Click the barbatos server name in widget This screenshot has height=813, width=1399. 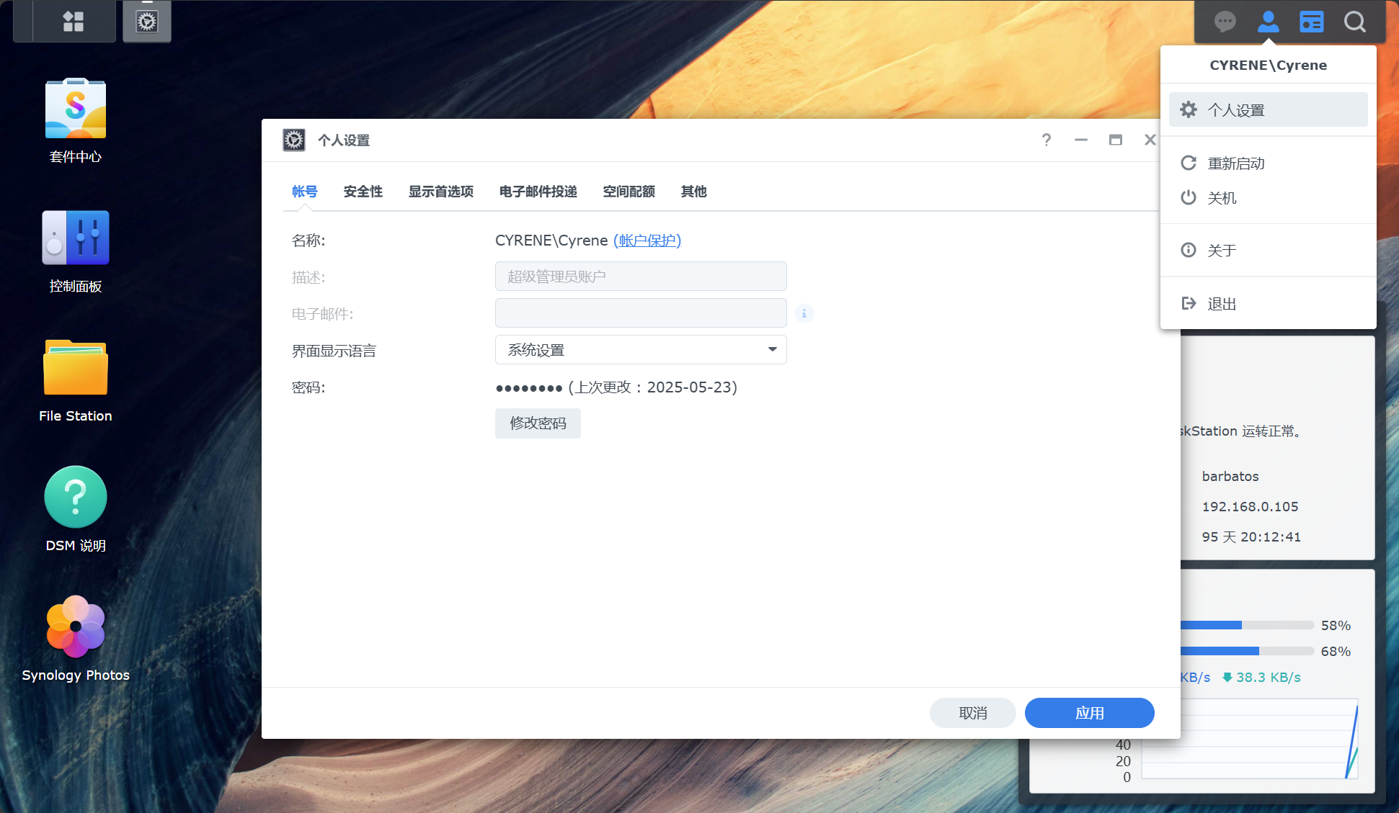[x=1230, y=476]
